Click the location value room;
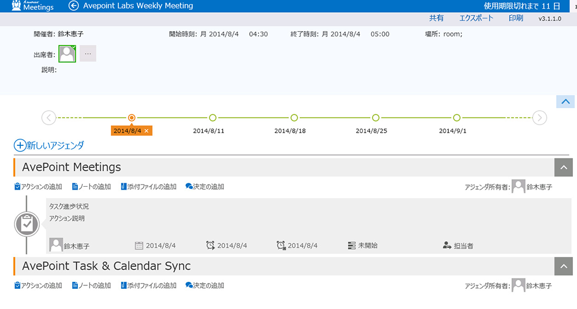The width and height of the screenshot is (577, 309). 452,34
